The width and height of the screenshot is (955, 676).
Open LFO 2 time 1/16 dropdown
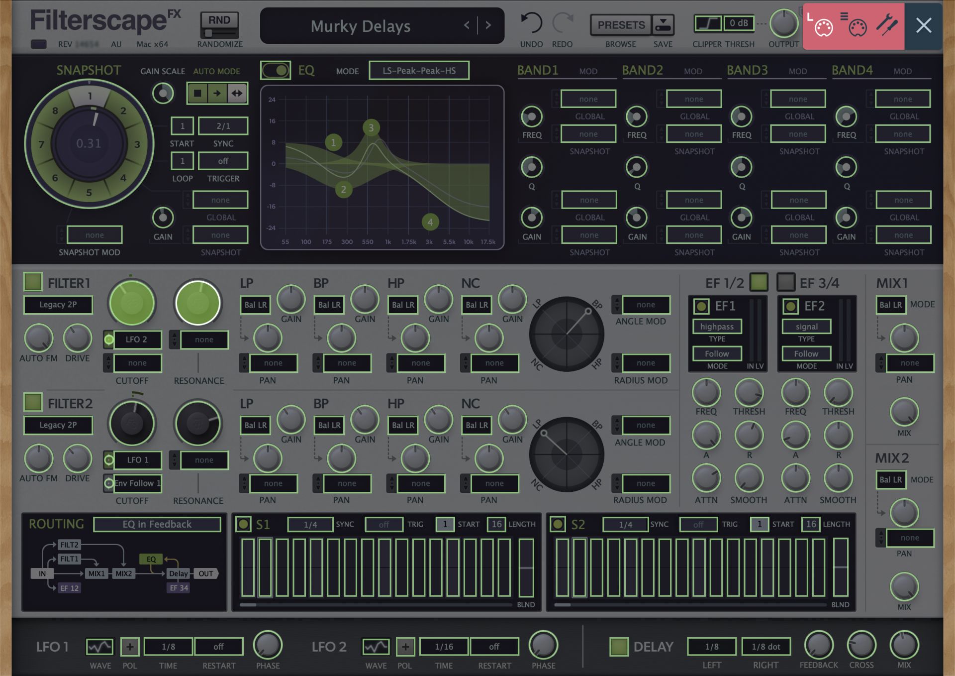(444, 647)
